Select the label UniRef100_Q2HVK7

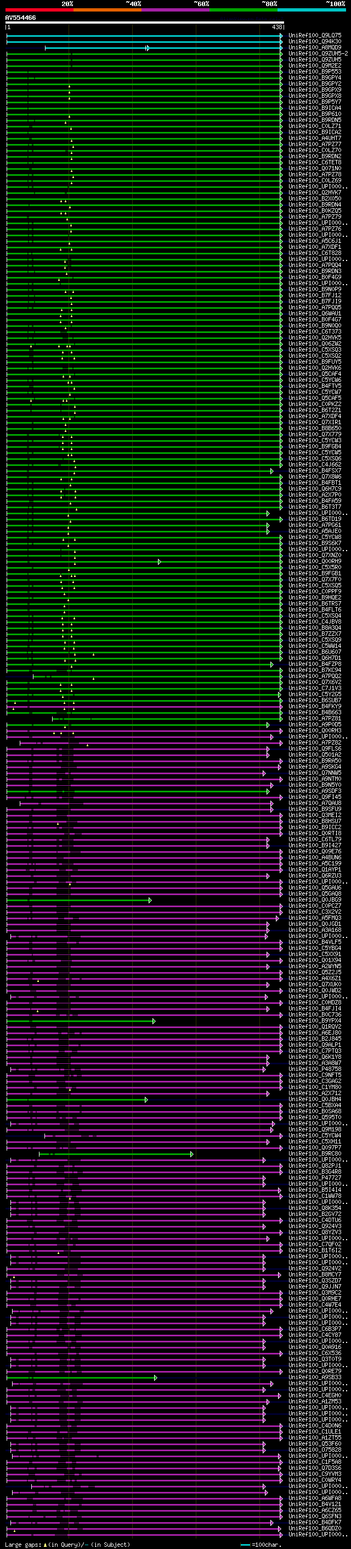coord(314,192)
